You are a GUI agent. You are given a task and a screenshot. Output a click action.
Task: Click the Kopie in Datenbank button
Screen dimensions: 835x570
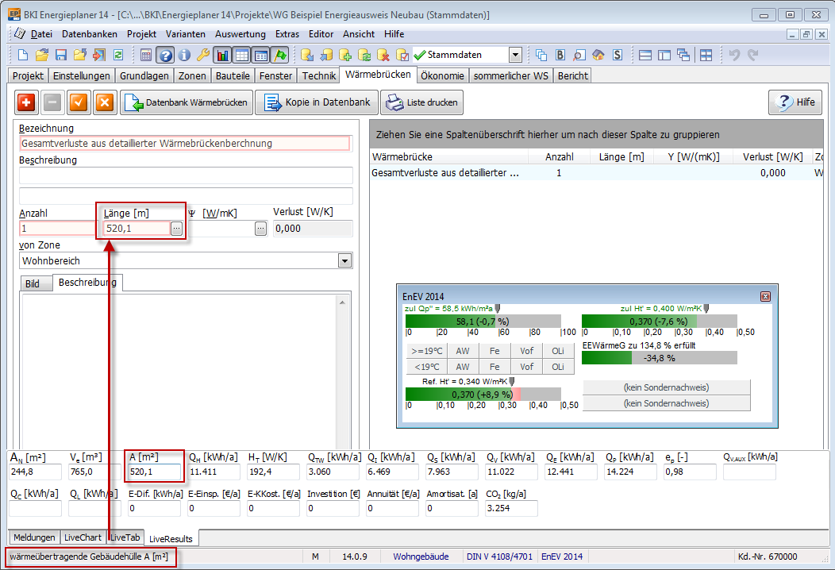tap(317, 102)
